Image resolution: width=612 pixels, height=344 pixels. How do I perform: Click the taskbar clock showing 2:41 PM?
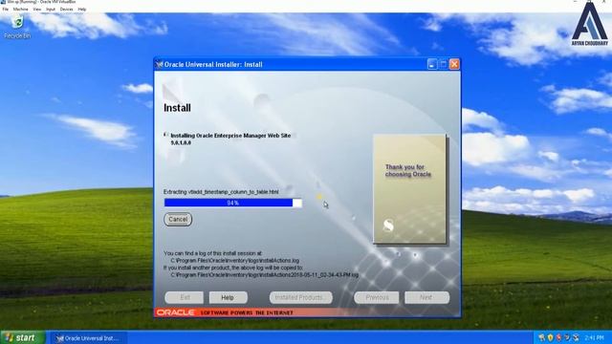pyautogui.click(x=595, y=337)
